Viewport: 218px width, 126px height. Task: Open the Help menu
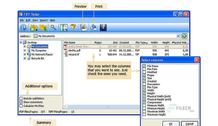[53, 20]
